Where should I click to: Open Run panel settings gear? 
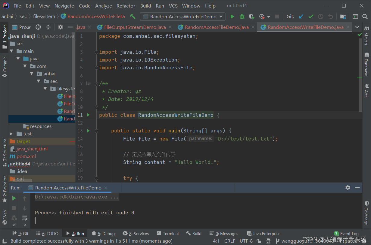(348, 188)
